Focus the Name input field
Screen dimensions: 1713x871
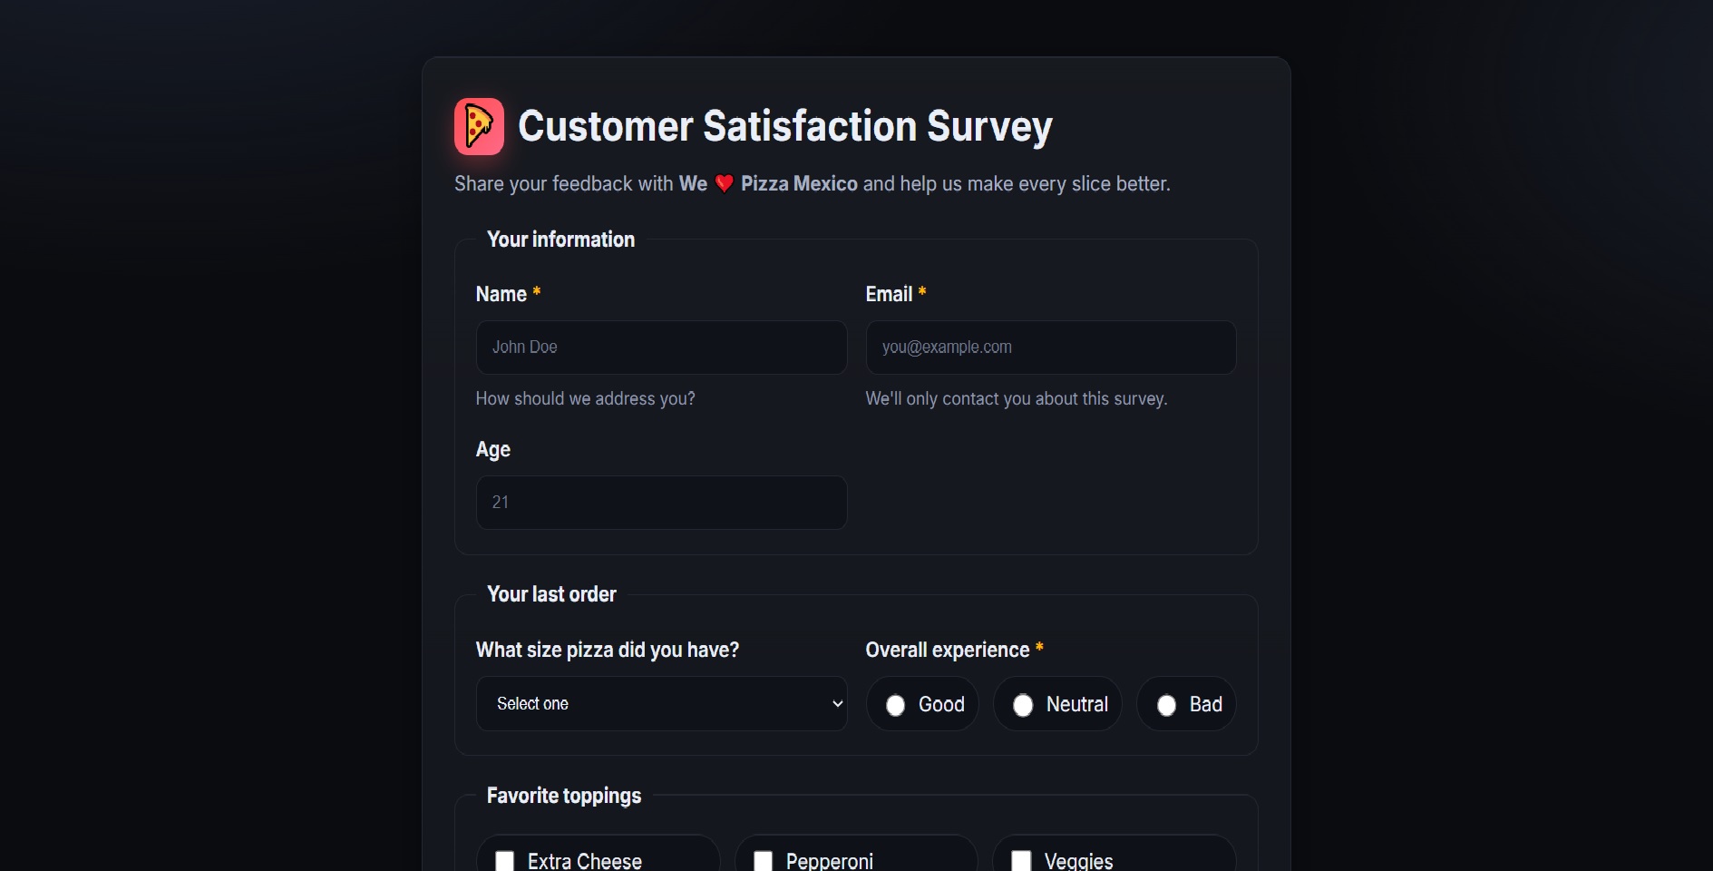[x=661, y=347]
